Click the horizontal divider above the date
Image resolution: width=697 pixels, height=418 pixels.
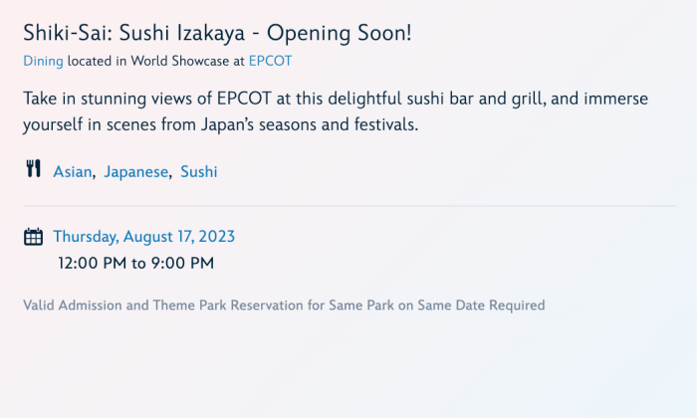click(x=348, y=206)
